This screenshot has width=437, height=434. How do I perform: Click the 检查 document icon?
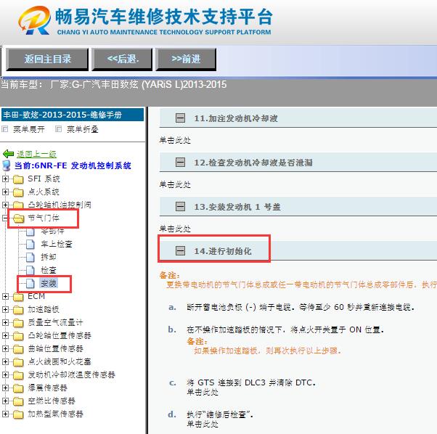(x=30, y=271)
